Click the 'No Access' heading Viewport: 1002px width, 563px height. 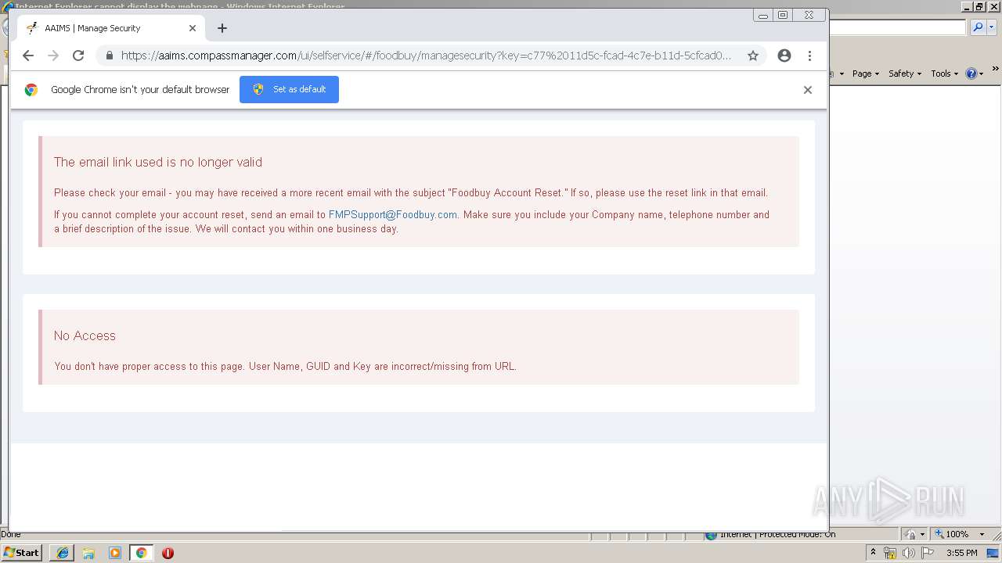point(85,336)
